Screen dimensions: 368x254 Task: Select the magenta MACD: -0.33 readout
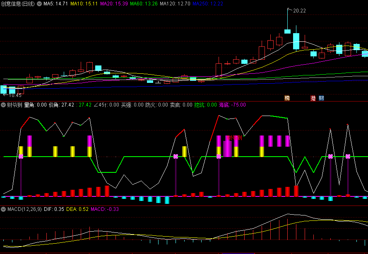pyautogui.click(x=105, y=209)
